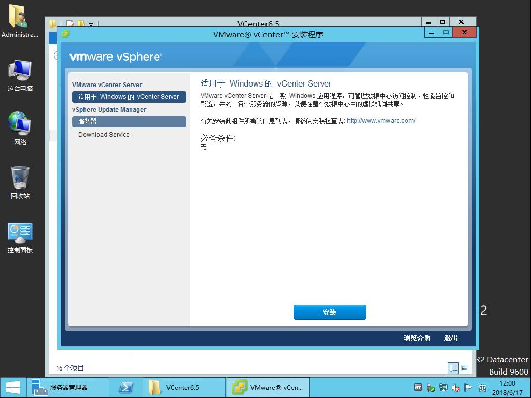Click the action center flag icon
Screen dimensions: 531x398
pos(468,388)
